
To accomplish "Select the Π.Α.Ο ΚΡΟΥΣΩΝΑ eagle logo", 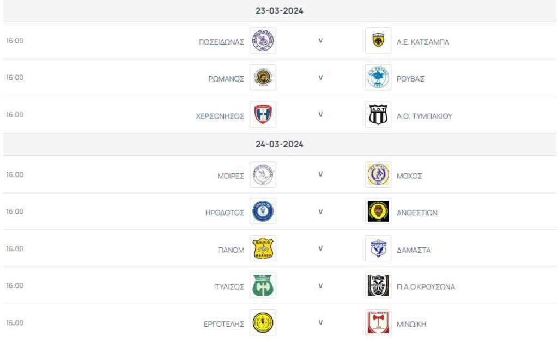I will [x=378, y=285].
